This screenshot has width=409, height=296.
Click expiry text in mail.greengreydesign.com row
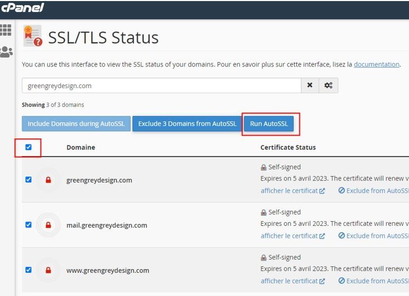[x=335, y=224]
